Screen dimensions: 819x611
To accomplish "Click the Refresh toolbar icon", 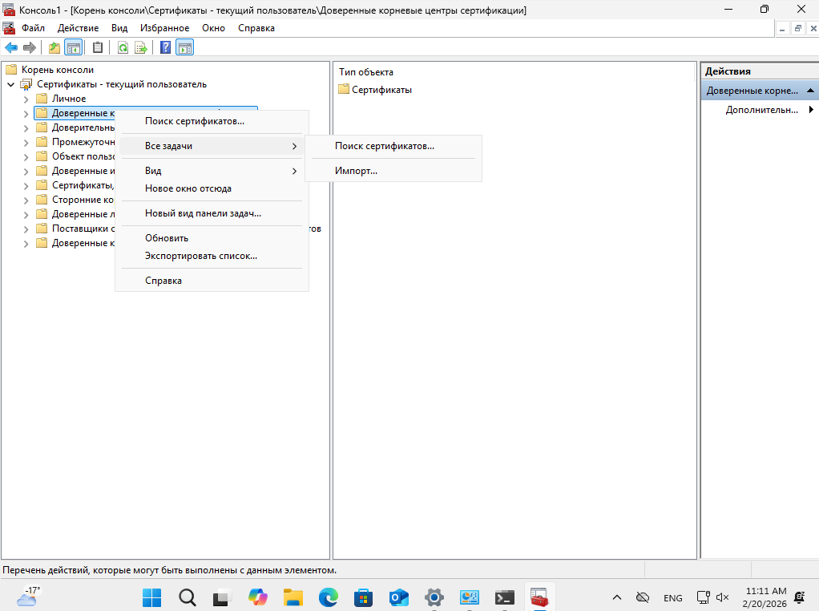I will (x=123, y=47).
